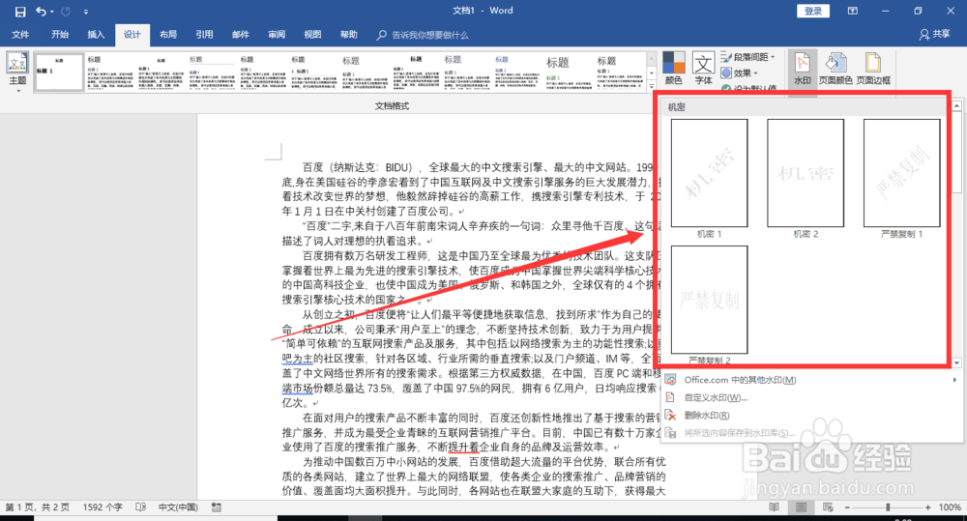Click the 第 1 页，共 2 页 page indicator
Screen dimensions: 967x521
(37, 507)
